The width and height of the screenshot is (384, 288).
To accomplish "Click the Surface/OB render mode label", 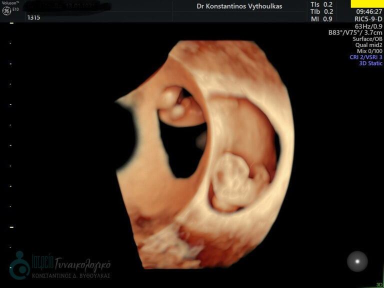I will tap(367, 39).
